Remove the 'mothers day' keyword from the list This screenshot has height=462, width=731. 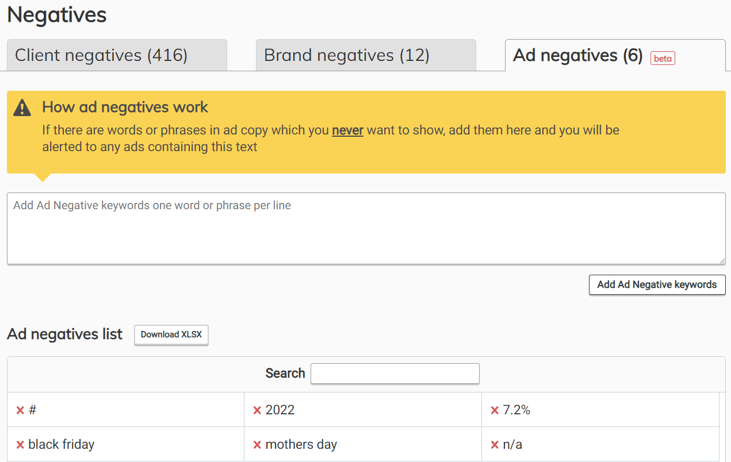tap(257, 445)
